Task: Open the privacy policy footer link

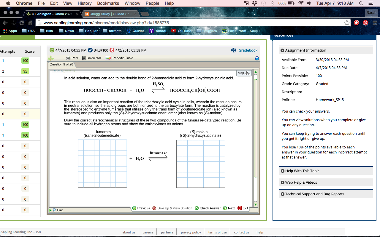Action: coord(191,232)
